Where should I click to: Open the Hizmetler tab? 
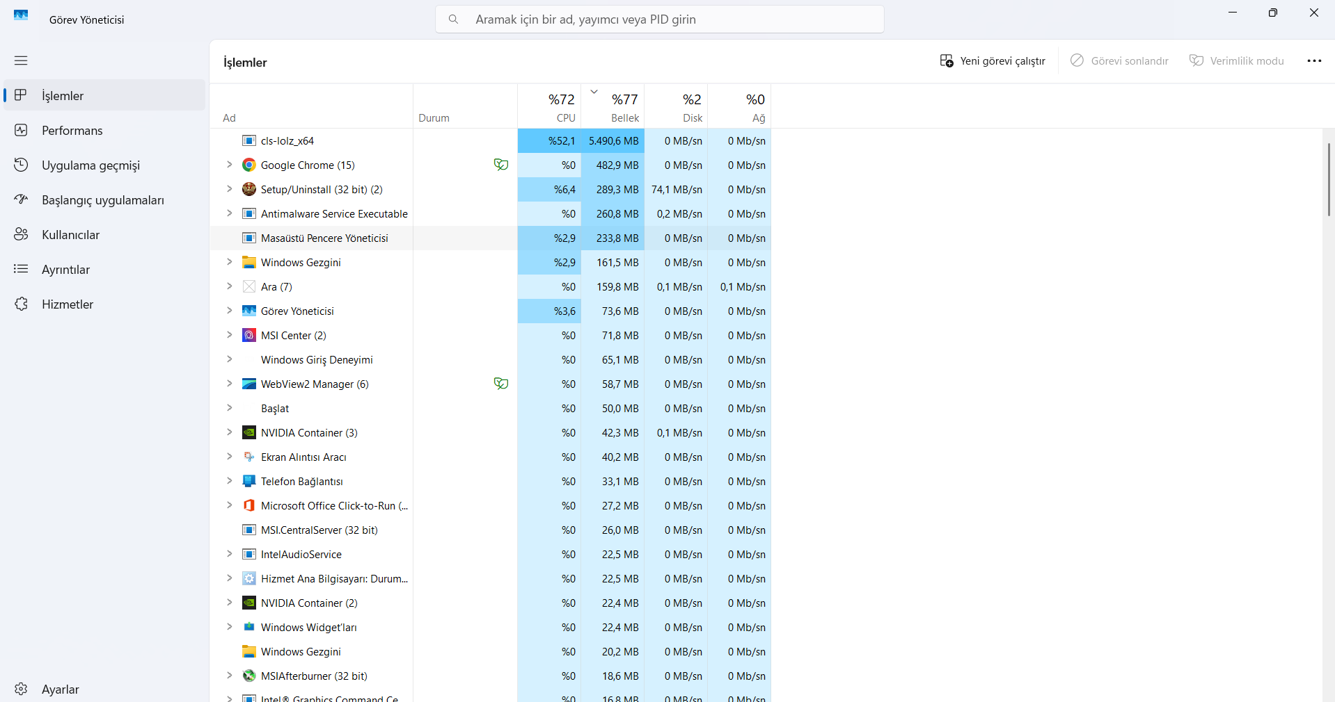(x=104, y=304)
